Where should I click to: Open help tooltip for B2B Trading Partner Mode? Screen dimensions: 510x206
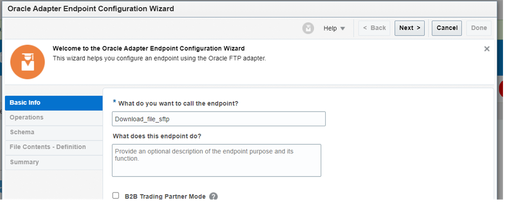(x=214, y=197)
